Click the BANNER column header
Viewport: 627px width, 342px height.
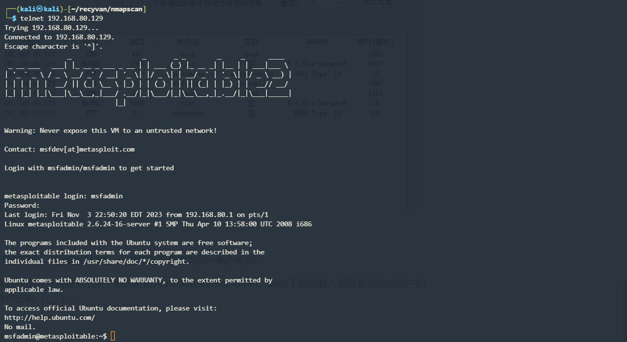317,42
